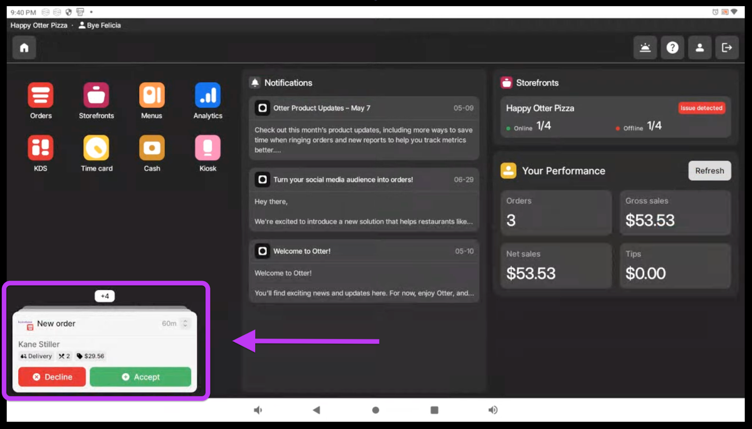This screenshot has width=752, height=429.
Task: Refresh the Your Performance stats
Action: point(710,171)
